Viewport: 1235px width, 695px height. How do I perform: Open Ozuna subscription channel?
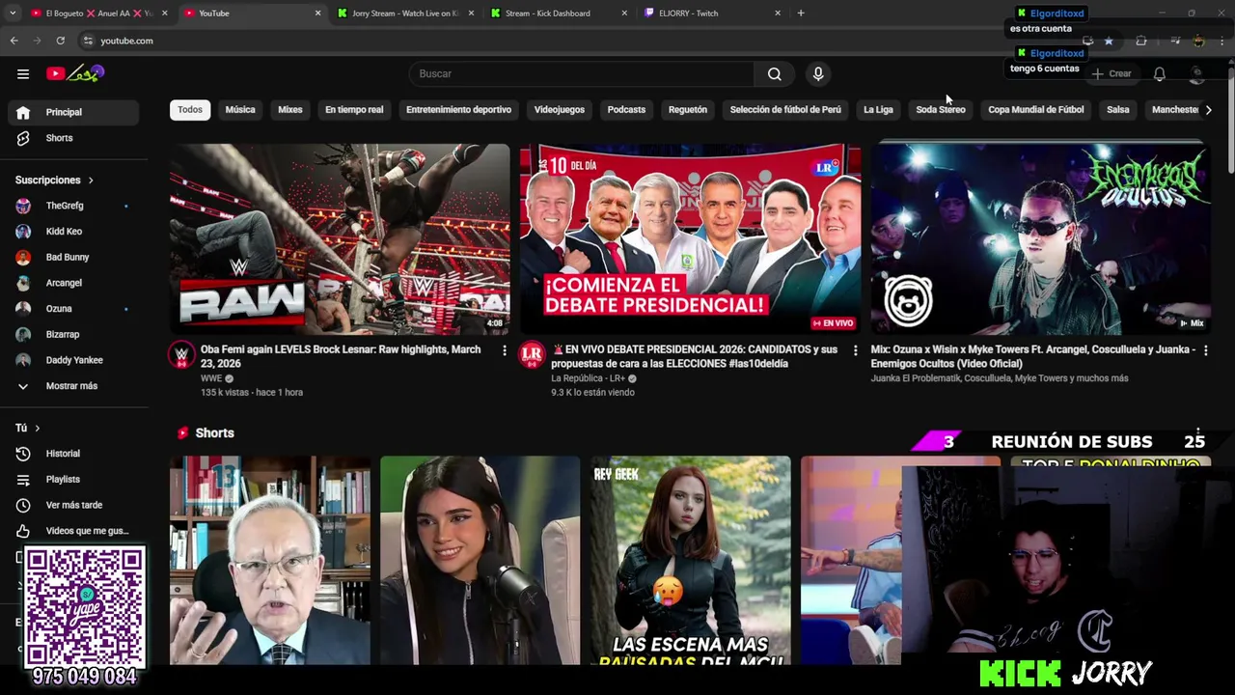click(73, 309)
